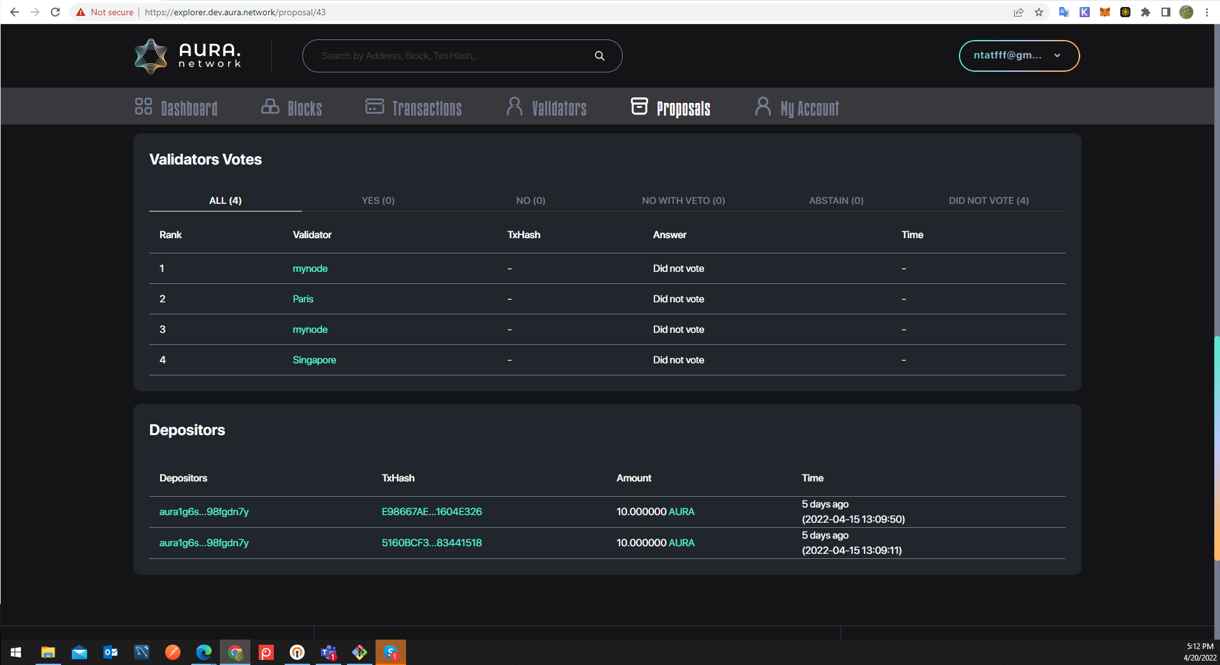Open transaction hash 5160BCF3...83441518
This screenshot has width=1220, height=665.
[x=431, y=543]
